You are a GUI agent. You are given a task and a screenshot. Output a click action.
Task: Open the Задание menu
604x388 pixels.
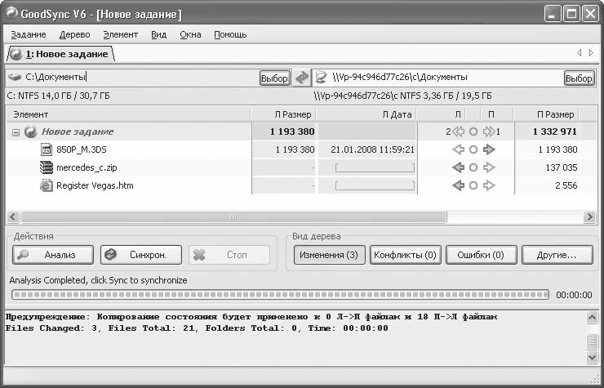pos(29,34)
